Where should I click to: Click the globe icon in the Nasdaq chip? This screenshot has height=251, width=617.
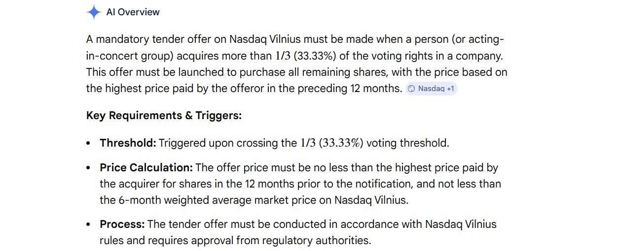411,89
